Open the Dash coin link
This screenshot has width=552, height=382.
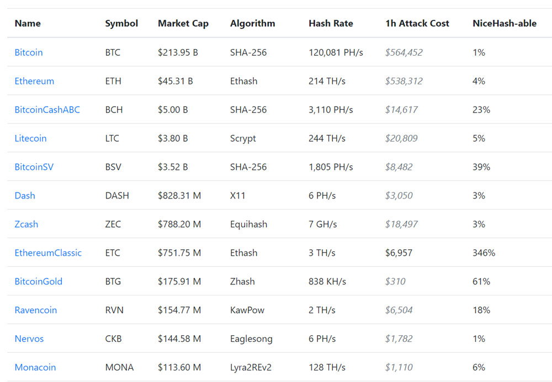coord(25,196)
